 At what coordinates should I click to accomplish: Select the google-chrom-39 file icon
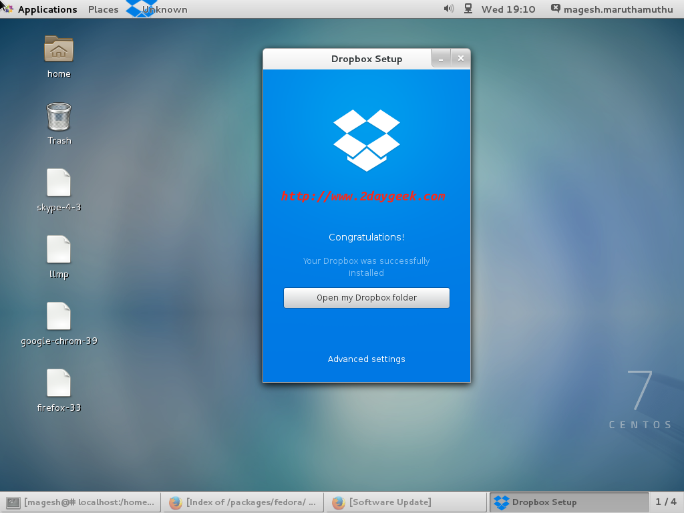tap(59, 316)
